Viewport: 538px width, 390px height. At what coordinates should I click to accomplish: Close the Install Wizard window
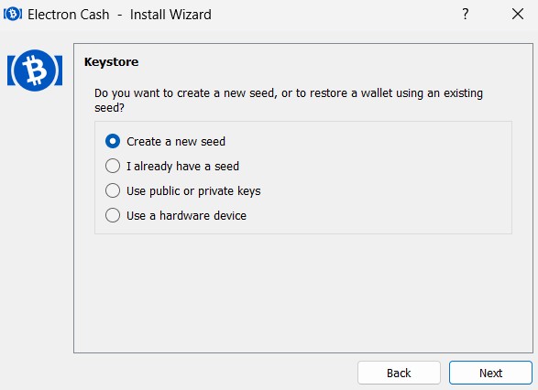pos(518,15)
